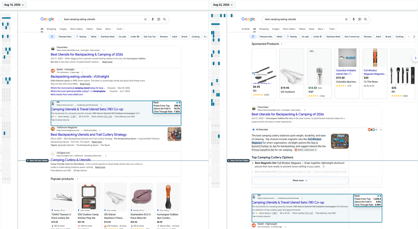The height and width of the screenshot is (229, 418).
Task: Open the Humangear GoBites Spin Combo product image
Action: tap(168, 197)
